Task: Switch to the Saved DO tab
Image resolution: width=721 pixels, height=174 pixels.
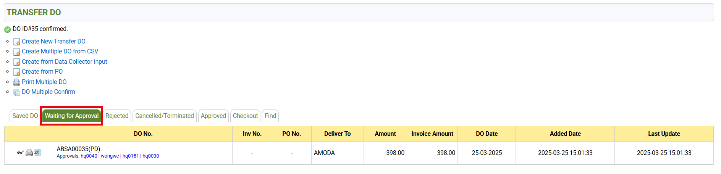Action: 25,116
